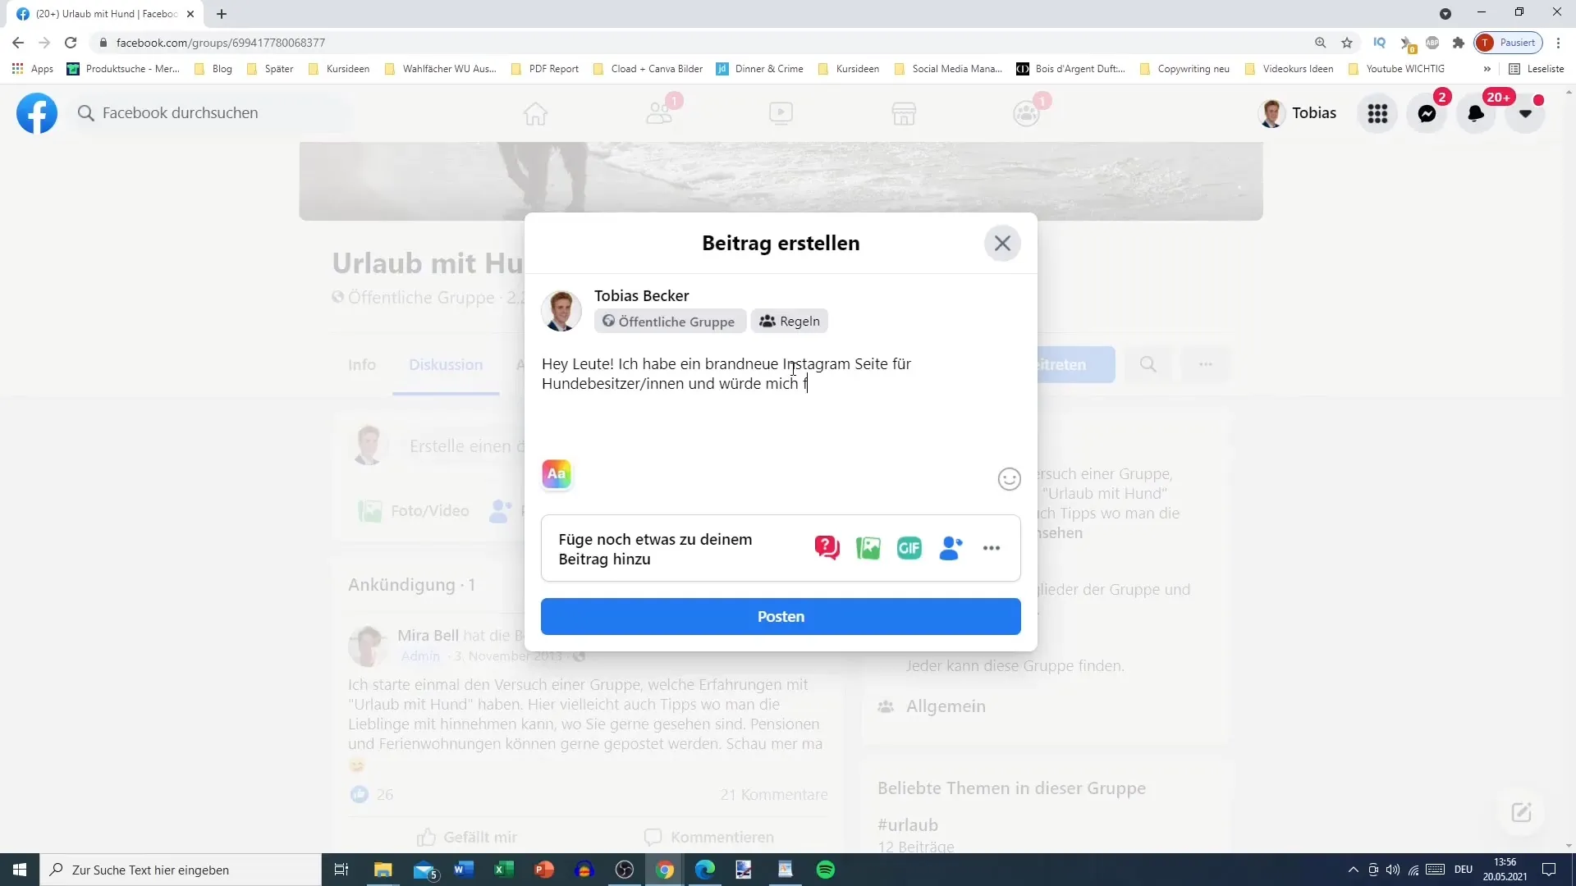Click the group search magnifier button
The image size is (1576, 886).
pos(1148,364)
